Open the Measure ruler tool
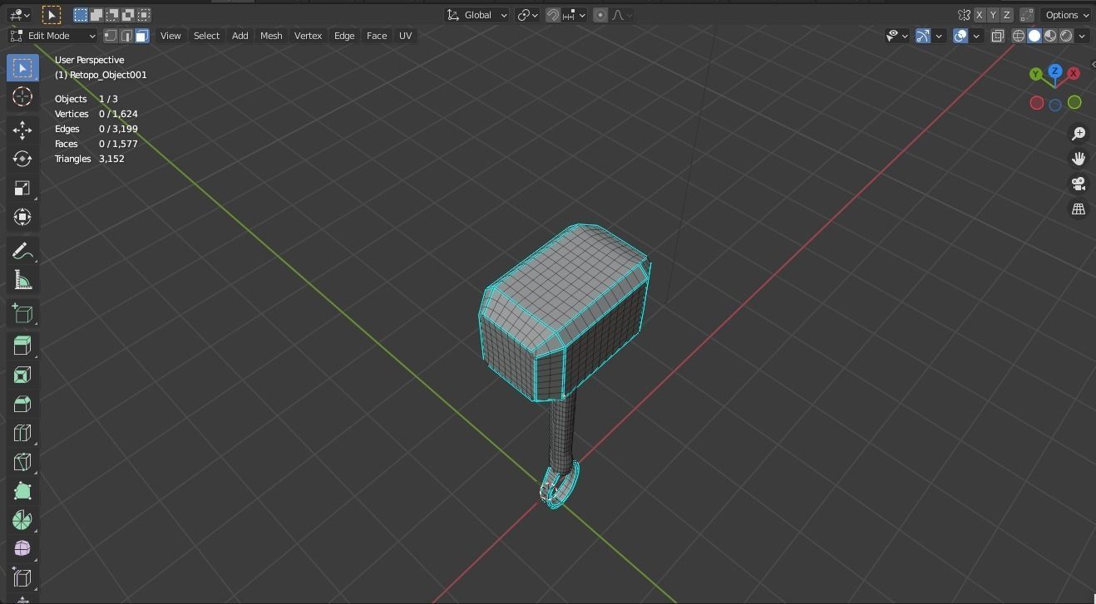Viewport: 1096px width, 604px height. (22, 280)
